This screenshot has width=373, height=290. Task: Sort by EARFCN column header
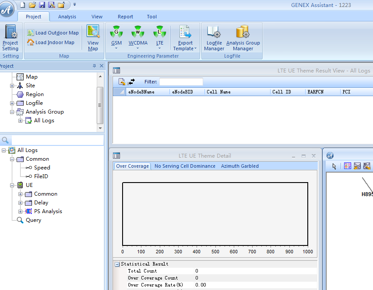click(323, 92)
